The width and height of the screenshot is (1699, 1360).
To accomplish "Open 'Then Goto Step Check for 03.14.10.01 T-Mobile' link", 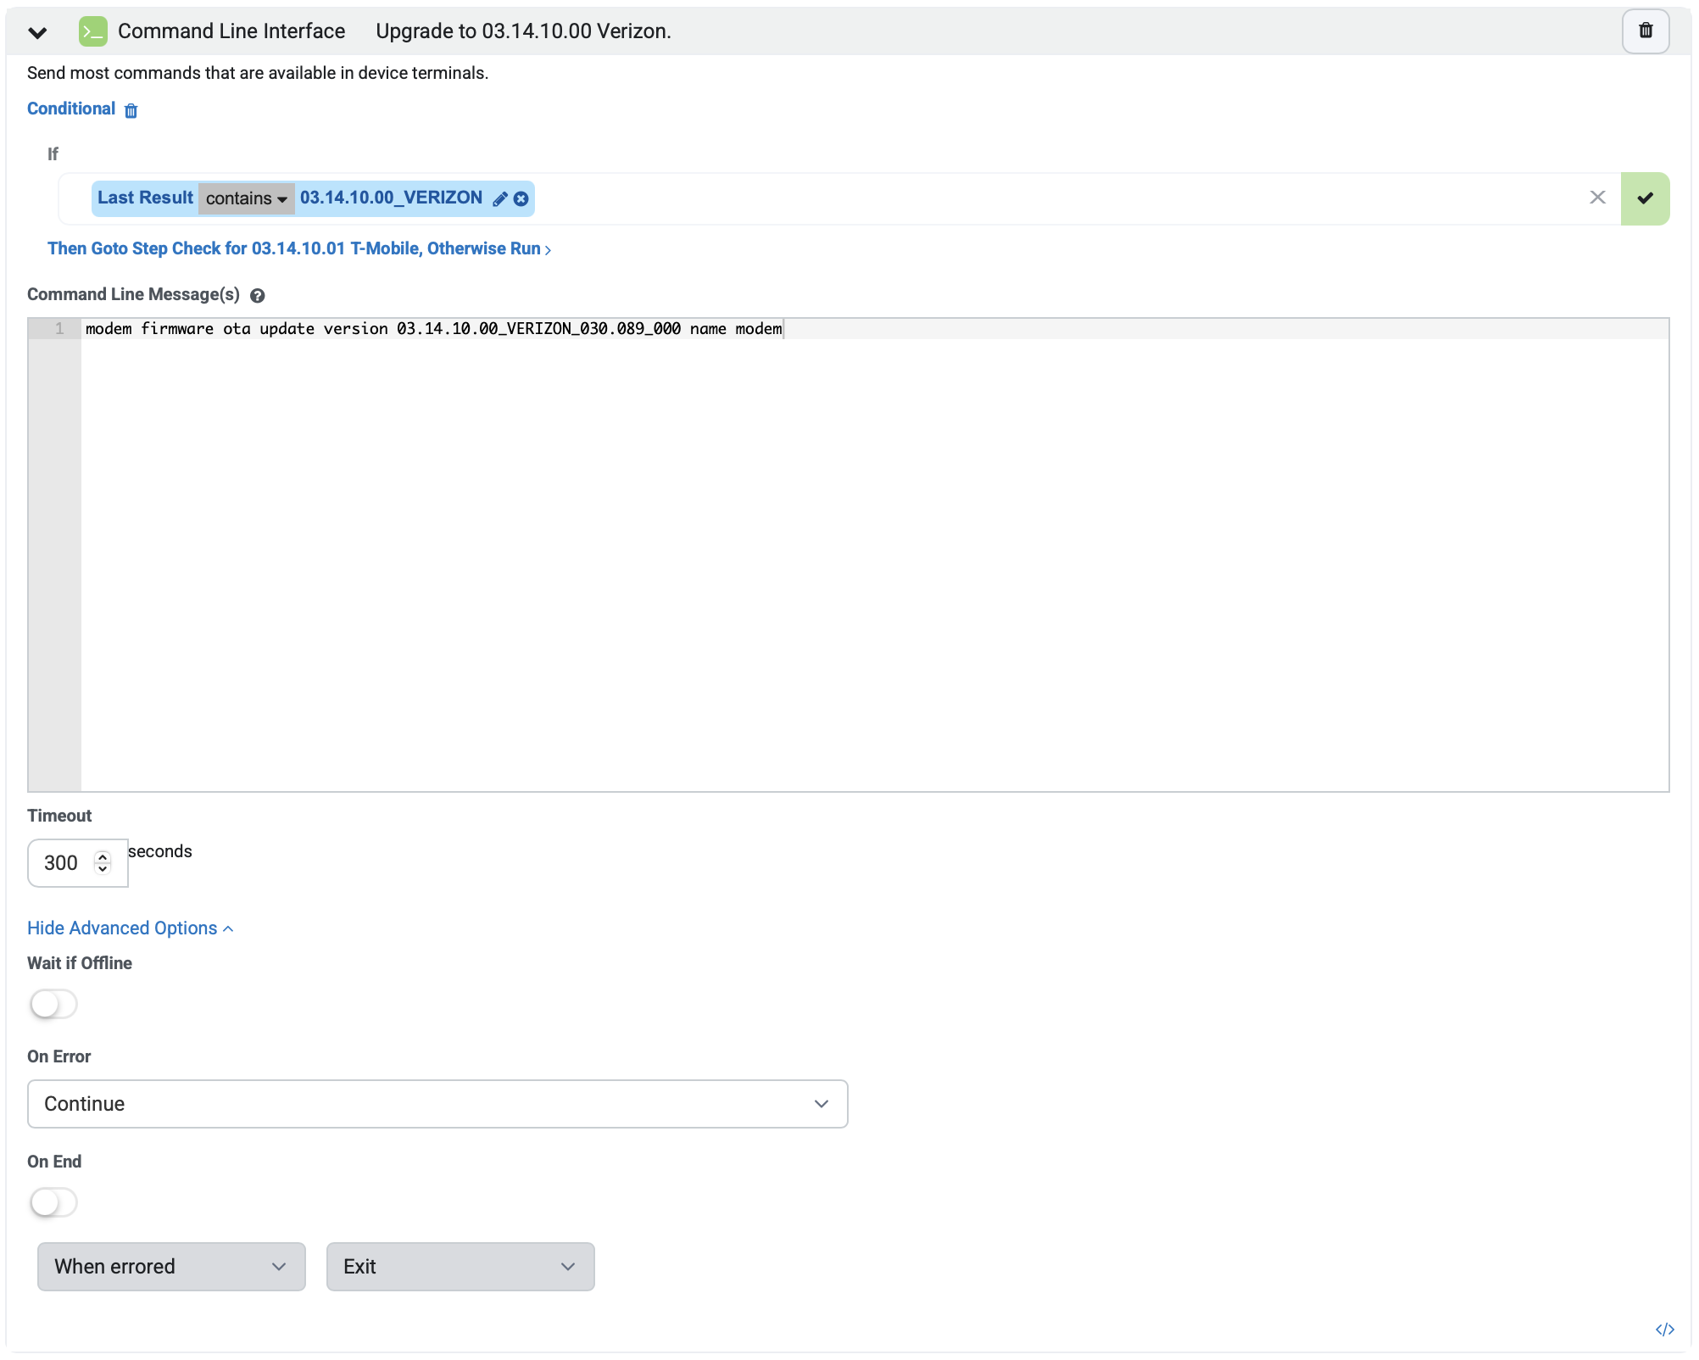I will pos(299,248).
